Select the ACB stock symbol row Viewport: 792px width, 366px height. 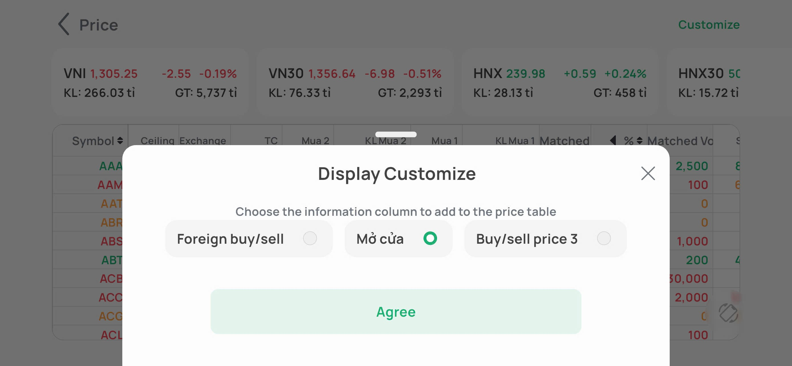click(x=111, y=278)
